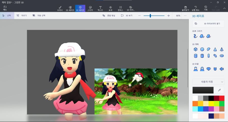
Task: Pick the 3D cone shape
Action: pyautogui.click(x=215, y=49)
